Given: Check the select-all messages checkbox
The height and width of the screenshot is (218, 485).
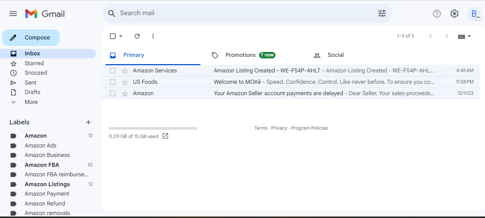Looking at the screenshot, I should point(113,36).
